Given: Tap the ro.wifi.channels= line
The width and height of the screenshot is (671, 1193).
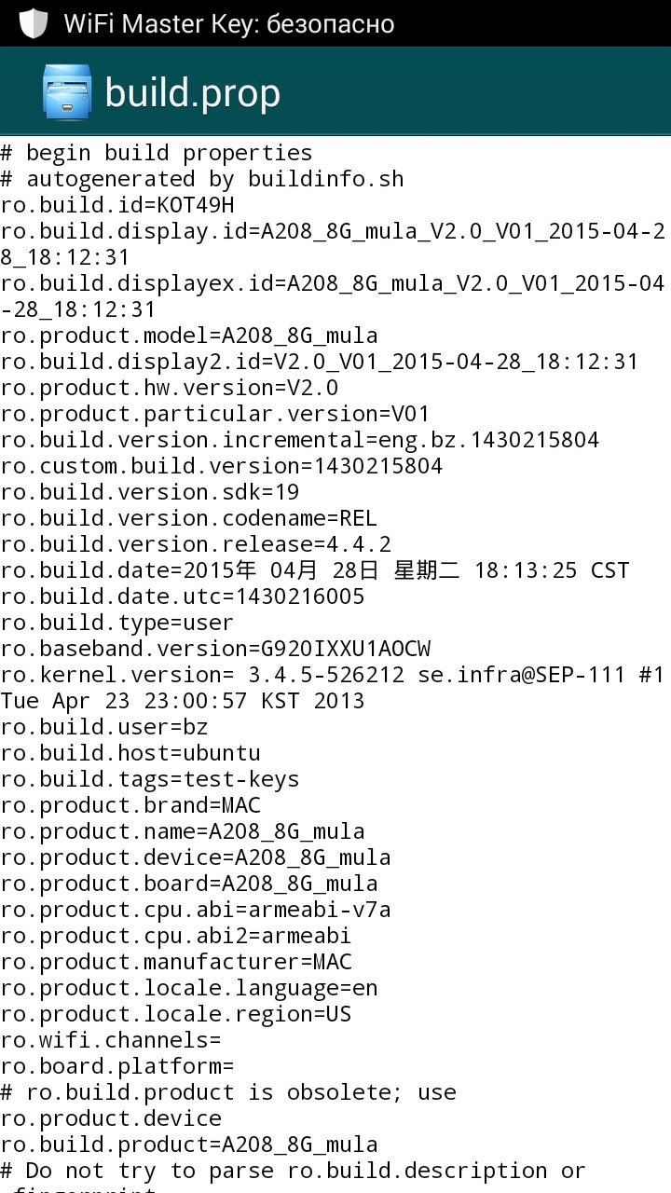Looking at the screenshot, I should pyautogui.click(x=111, y=1039).
